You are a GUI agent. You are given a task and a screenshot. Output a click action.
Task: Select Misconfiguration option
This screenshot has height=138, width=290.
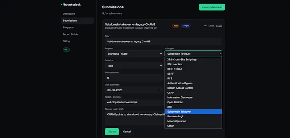click(193, 121)
